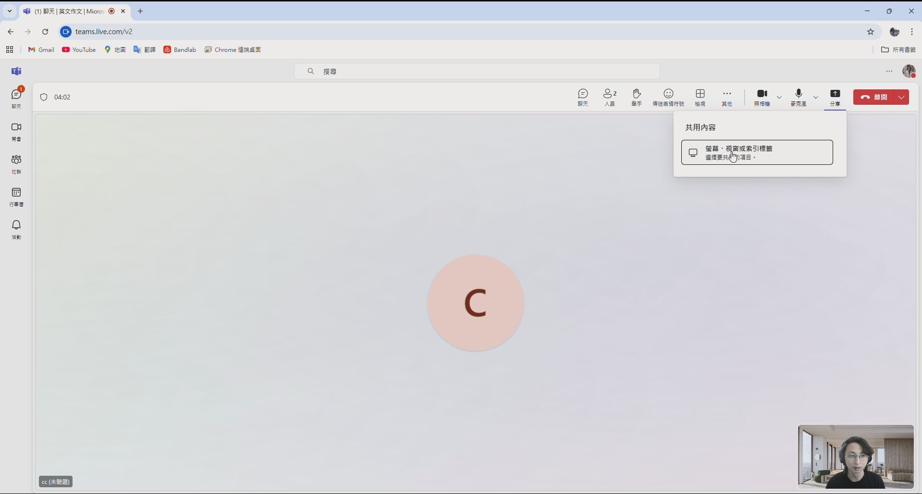Select screen, window or tab sharing option

tap(757, 152)
